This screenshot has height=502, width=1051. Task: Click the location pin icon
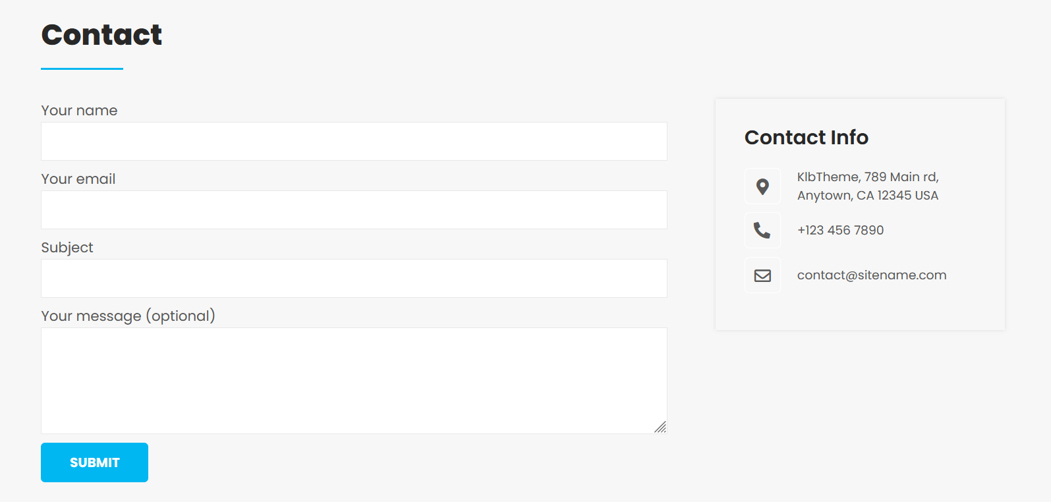coord(762,186)
